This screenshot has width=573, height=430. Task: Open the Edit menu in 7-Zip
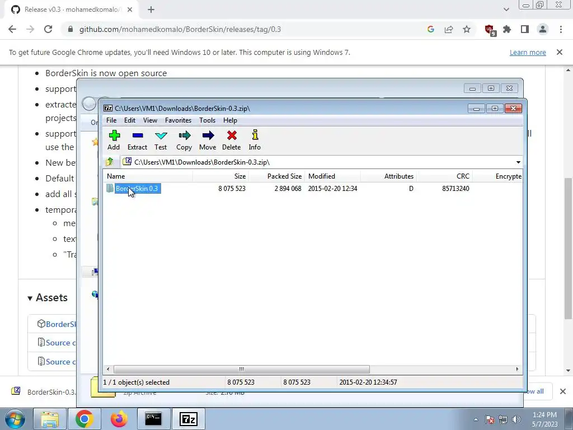(x=130, y=120)
